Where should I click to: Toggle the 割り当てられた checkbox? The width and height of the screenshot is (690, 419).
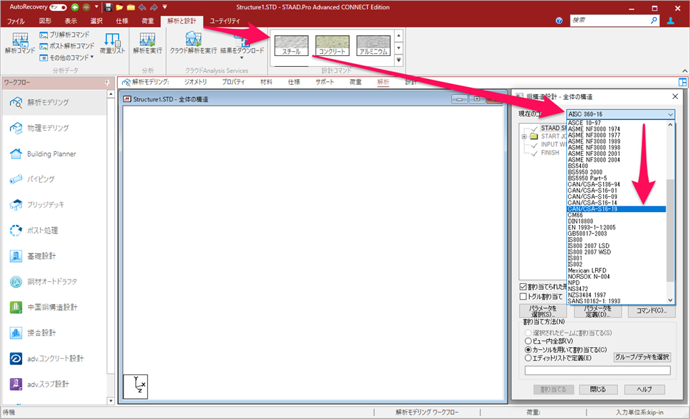point(523,287)
